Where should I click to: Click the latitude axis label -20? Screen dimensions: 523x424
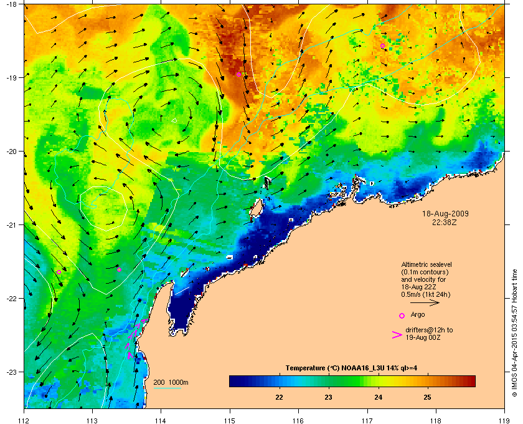11,152
